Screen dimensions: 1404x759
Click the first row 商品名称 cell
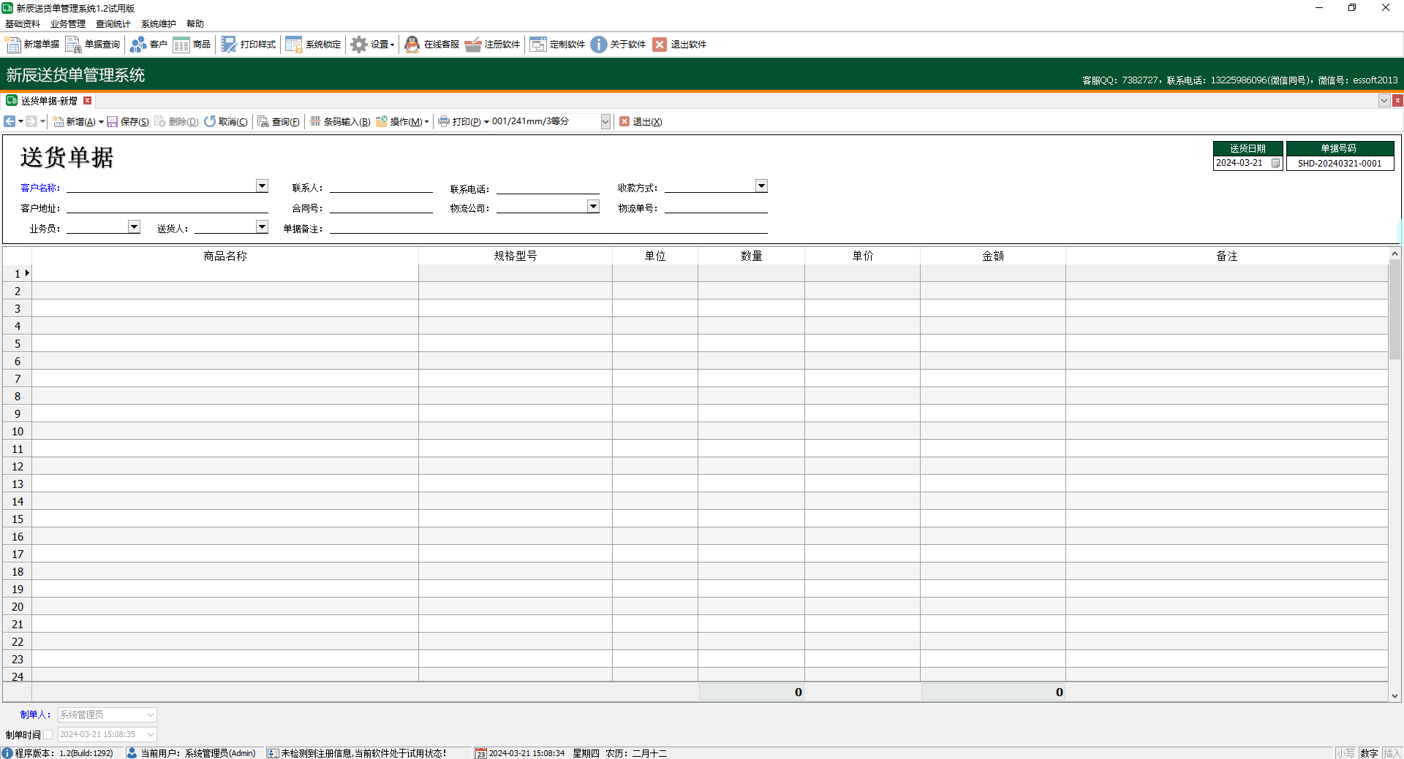[225, 273]
